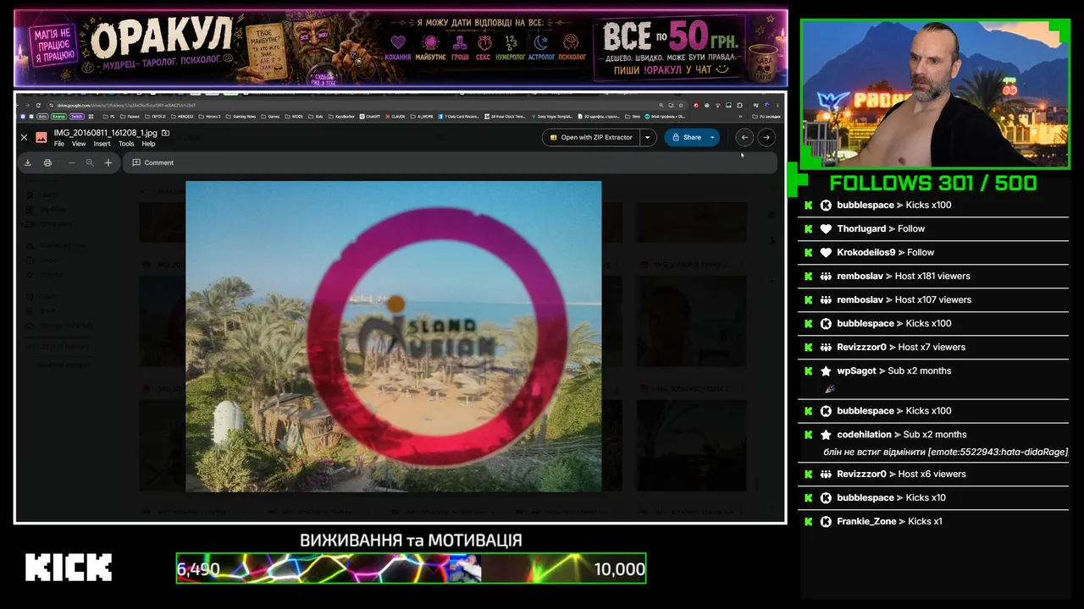This screenshot has width=1084, height=609.
Task: Add a Comment to the image
Action: tap(153, 162)
